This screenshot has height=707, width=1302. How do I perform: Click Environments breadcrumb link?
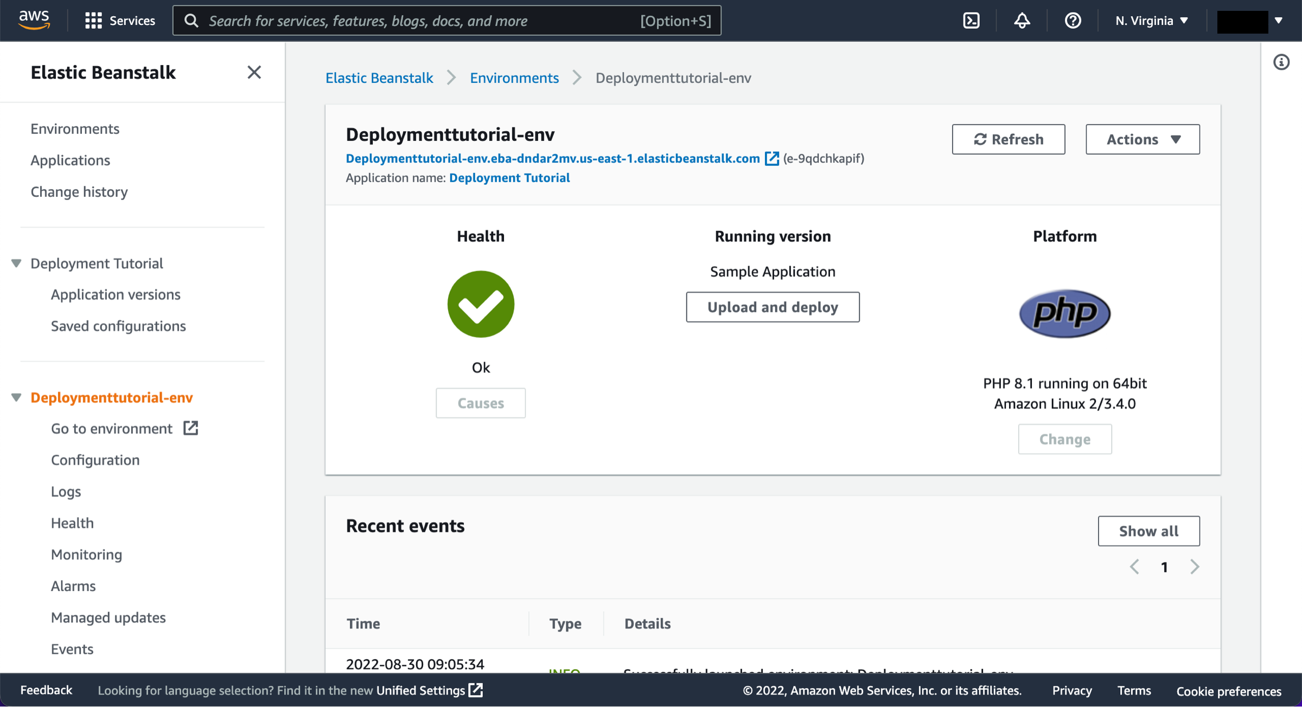pyautogui.click(x=514, y=78)
